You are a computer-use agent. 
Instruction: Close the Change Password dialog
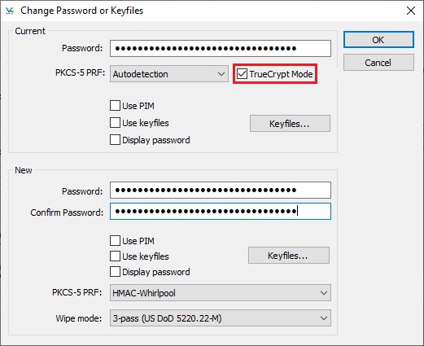click(411, 11)
